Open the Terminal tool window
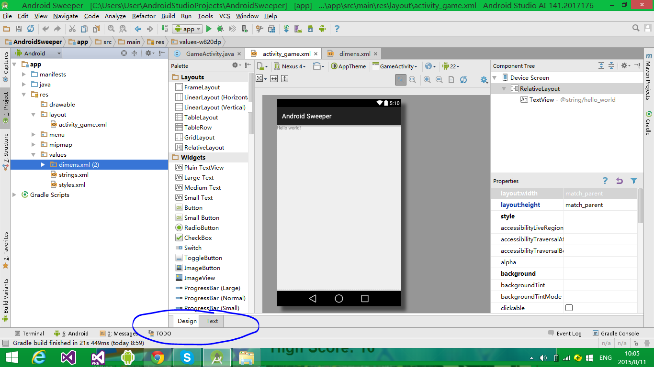 tap(30, 334)
